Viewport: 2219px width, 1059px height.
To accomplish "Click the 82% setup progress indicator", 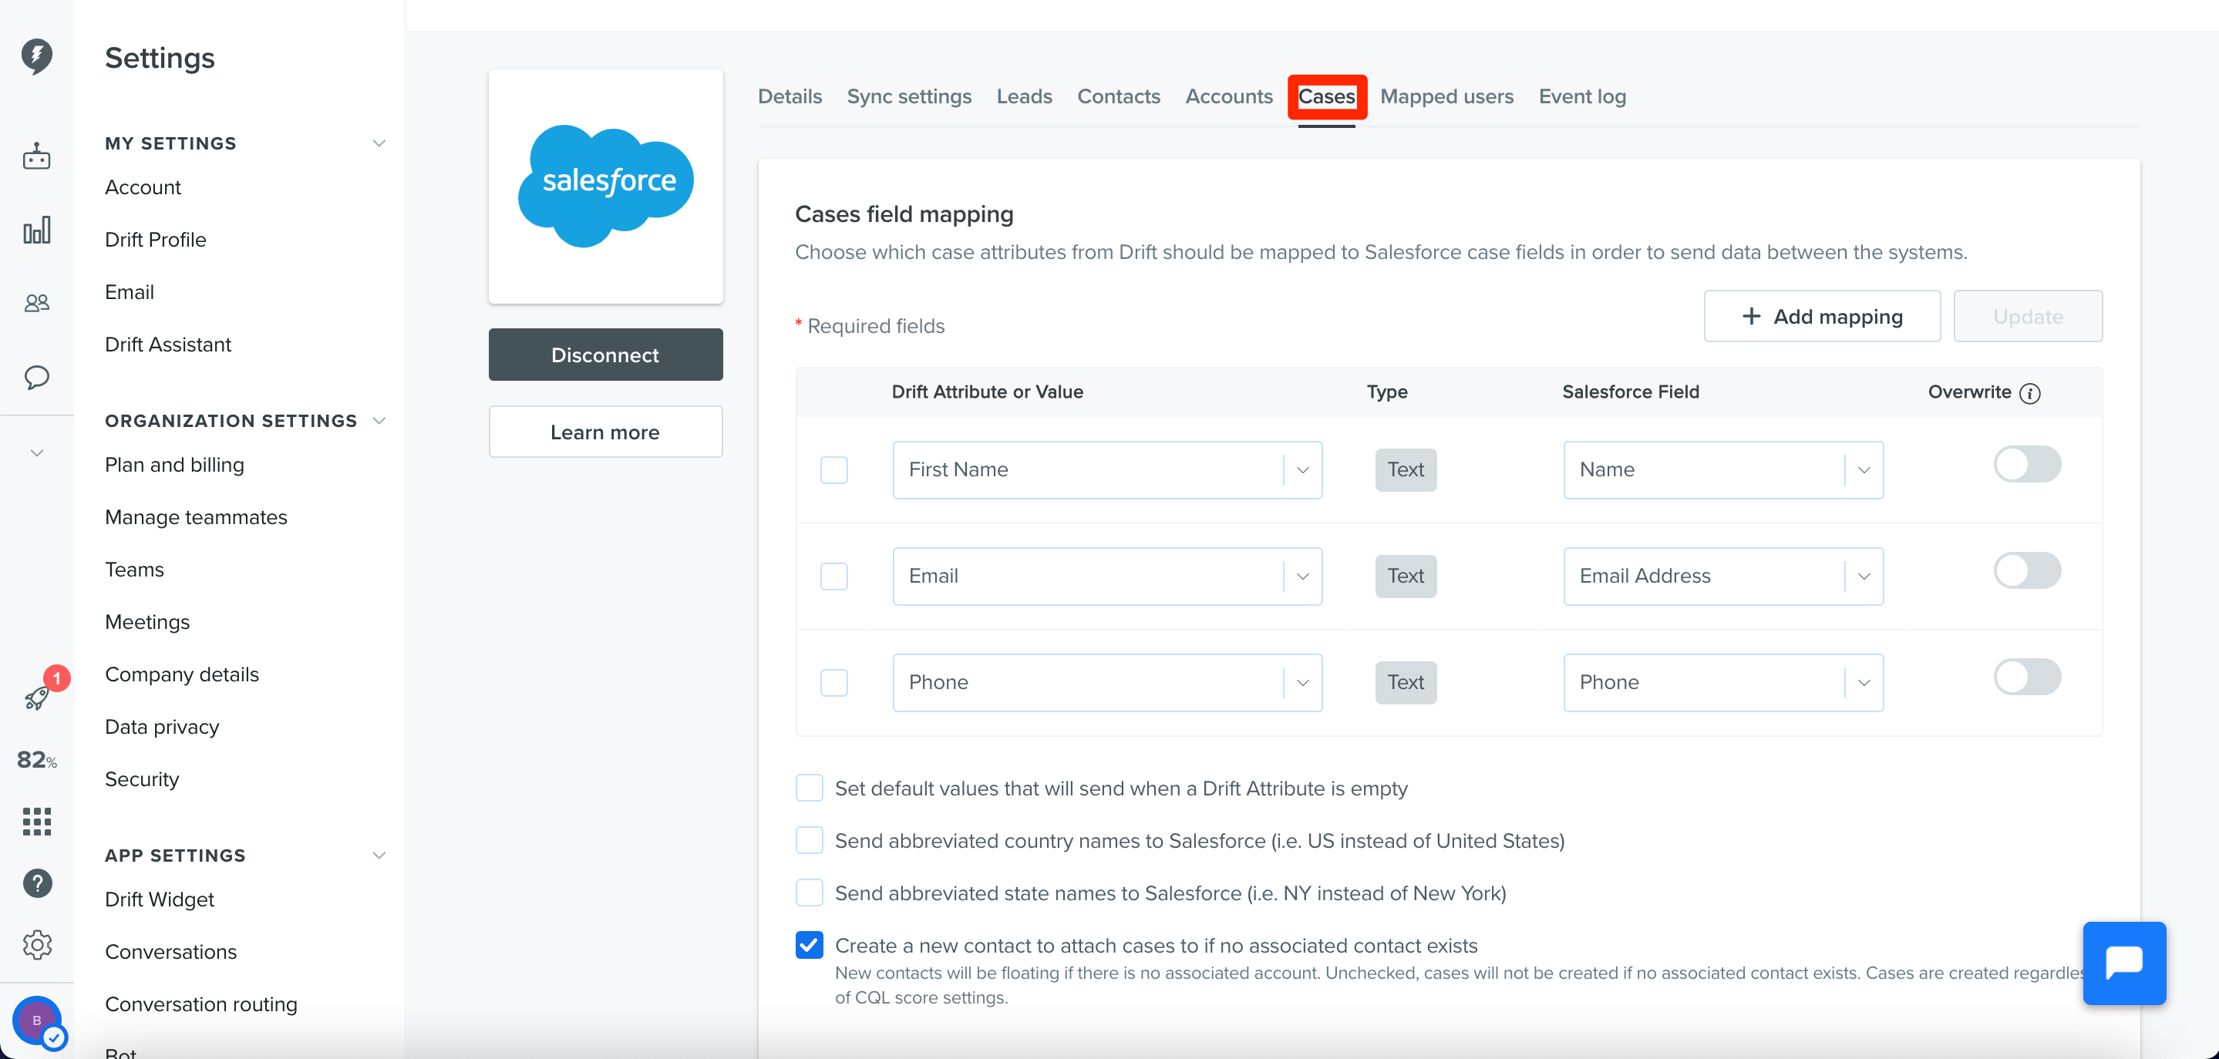I will (36, 759).
